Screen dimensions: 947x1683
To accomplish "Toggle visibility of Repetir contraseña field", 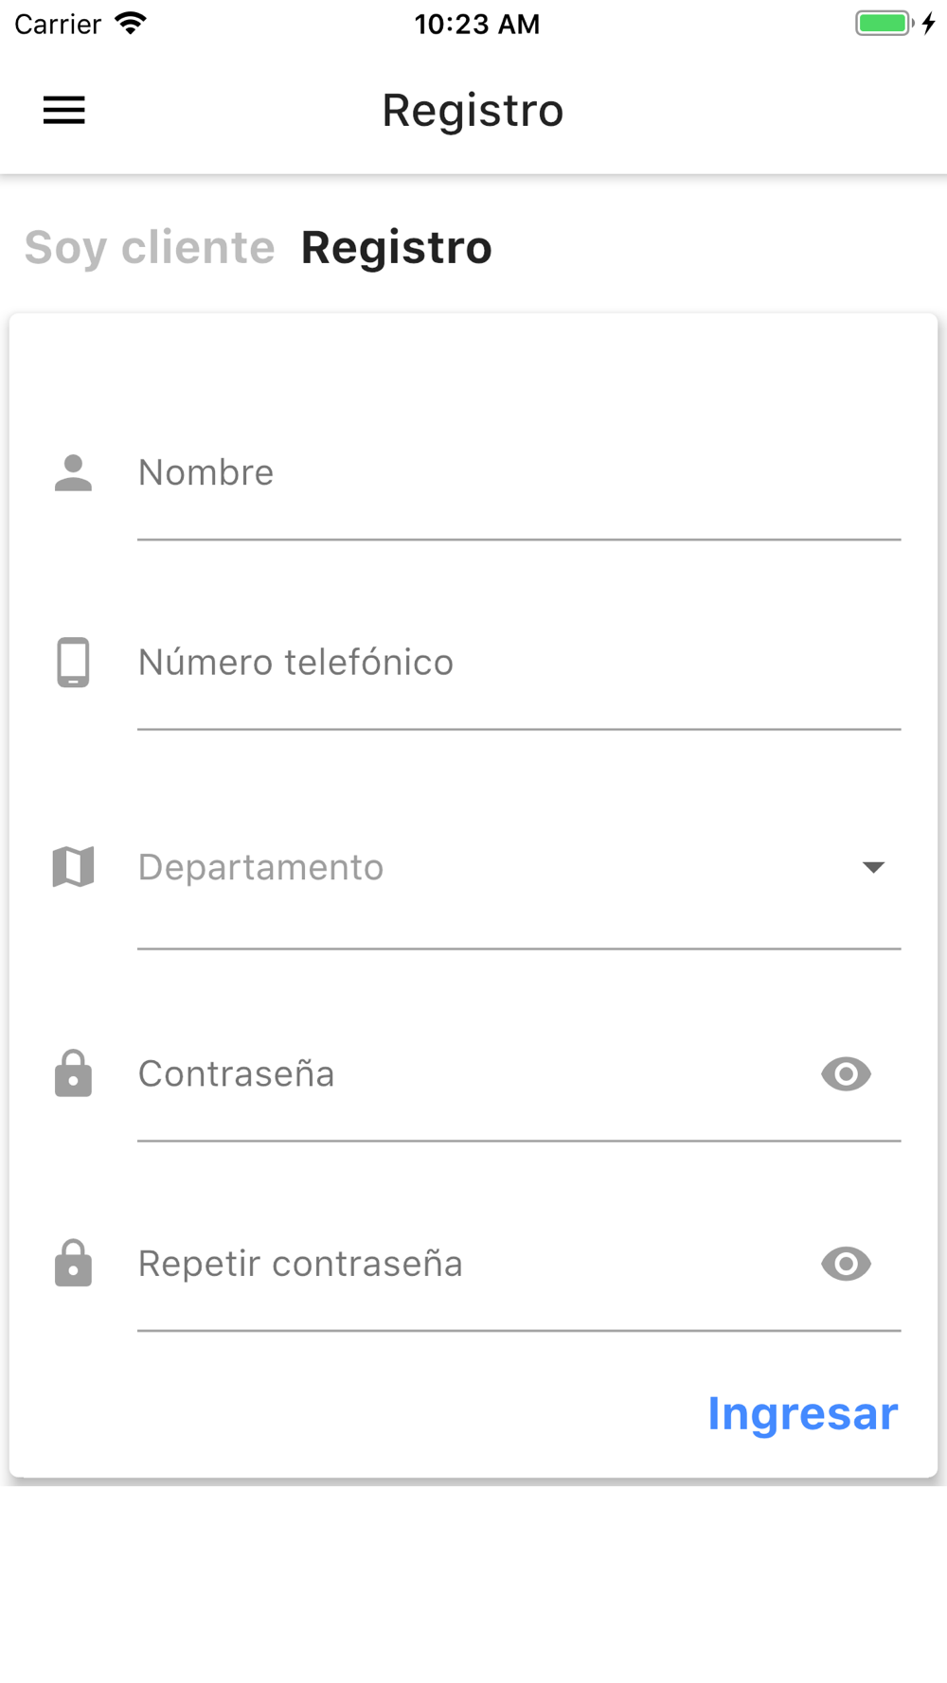I will 846,1264.
